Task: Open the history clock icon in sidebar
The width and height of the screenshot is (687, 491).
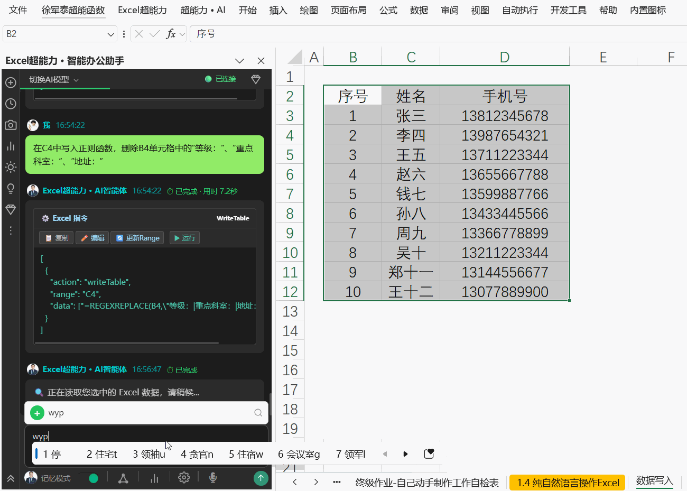Action: click(x=11, y=104)
